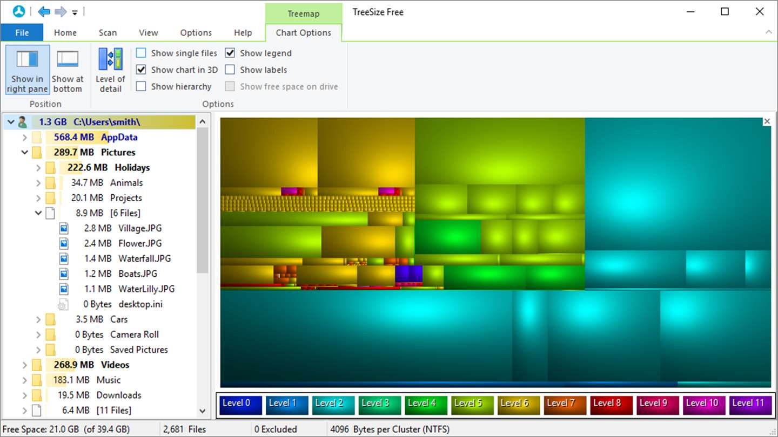This screenshot has width=778, height=437.
Task: Click the large cyan block in treemap
Action: (x=678, y=183)
